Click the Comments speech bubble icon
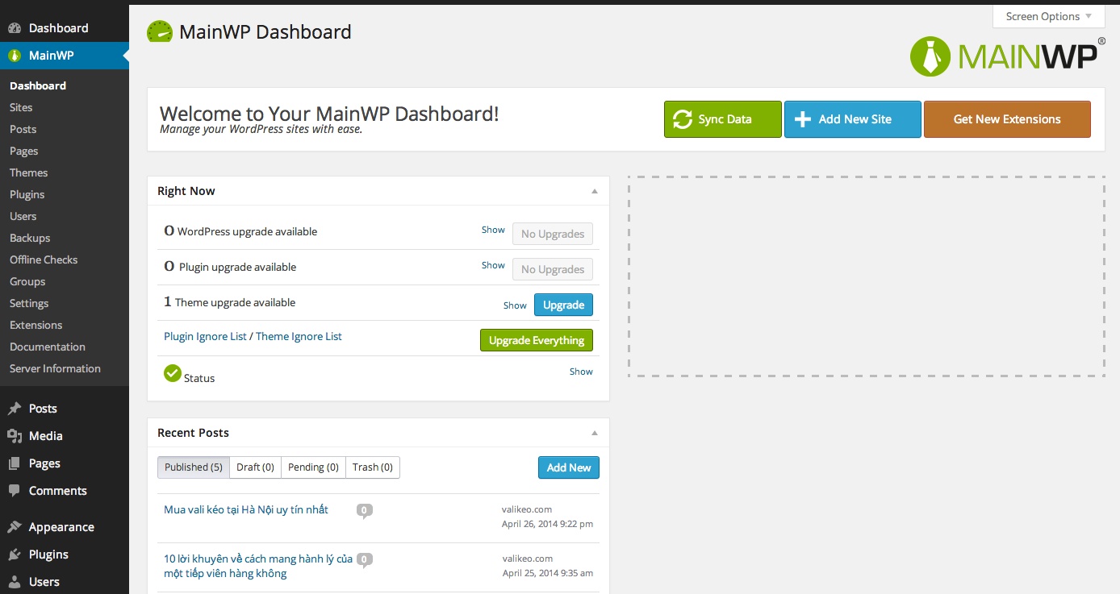 pos(14,491)
